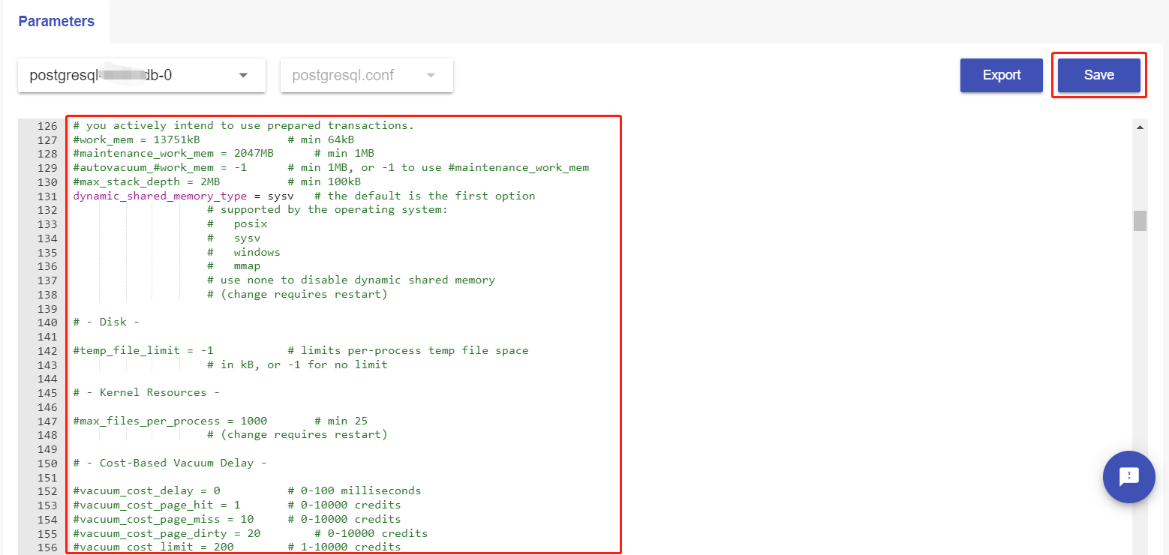This screenshot has width=1169, height=555.
Task: Click the "# - Cost-Based Vacuum Delay -" heading
Action: tap(170, 463)
